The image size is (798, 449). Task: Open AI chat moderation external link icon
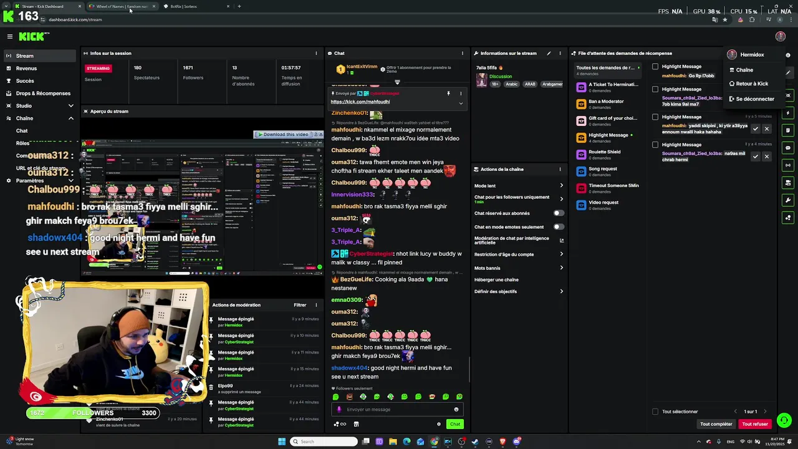(562, 241)
